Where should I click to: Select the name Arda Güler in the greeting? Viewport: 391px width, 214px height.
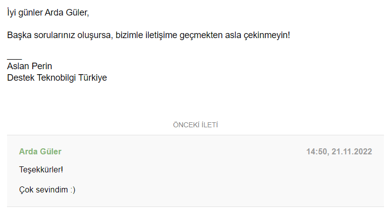tap(66, 13)
